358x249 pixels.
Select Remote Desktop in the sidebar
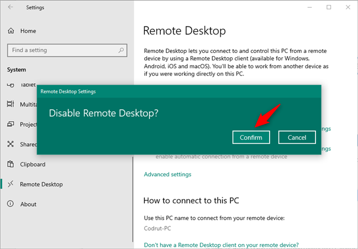click(x=41, y=184)
